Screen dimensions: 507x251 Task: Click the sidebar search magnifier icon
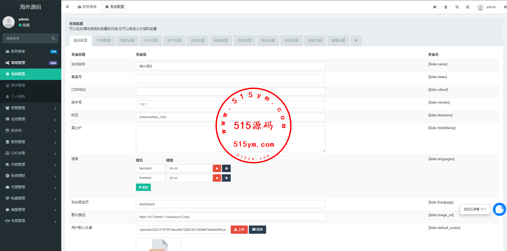point(53,38)
